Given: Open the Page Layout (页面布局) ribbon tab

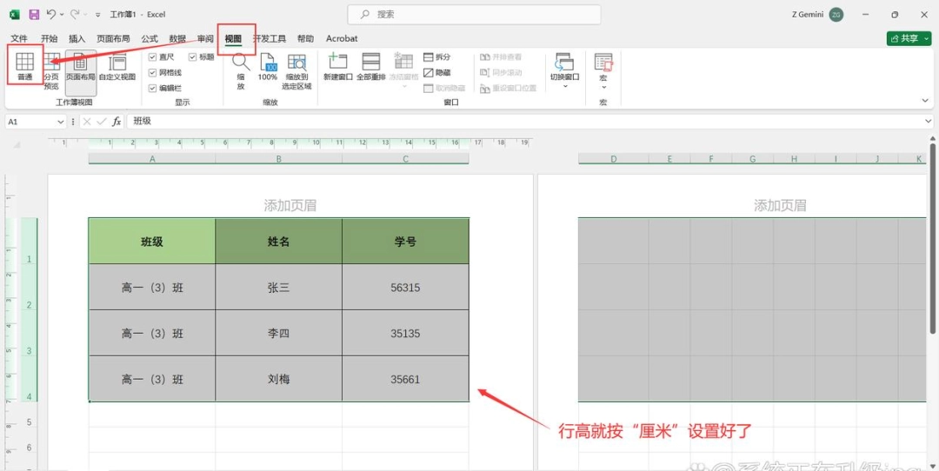Looking at the screenshot, I should click(113, 38).
